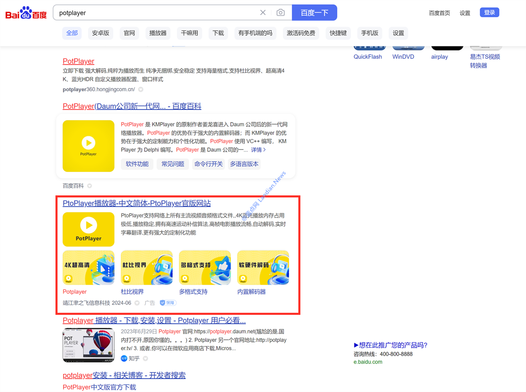Click the potplayer360.hongjingcom.cn URL text
Viewport: 526px width, 392px height.
[99, 89]
